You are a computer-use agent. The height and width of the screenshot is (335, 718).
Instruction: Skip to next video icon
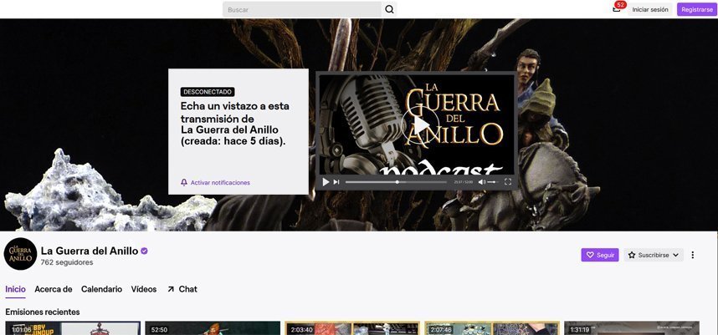(x=336, y=182)
